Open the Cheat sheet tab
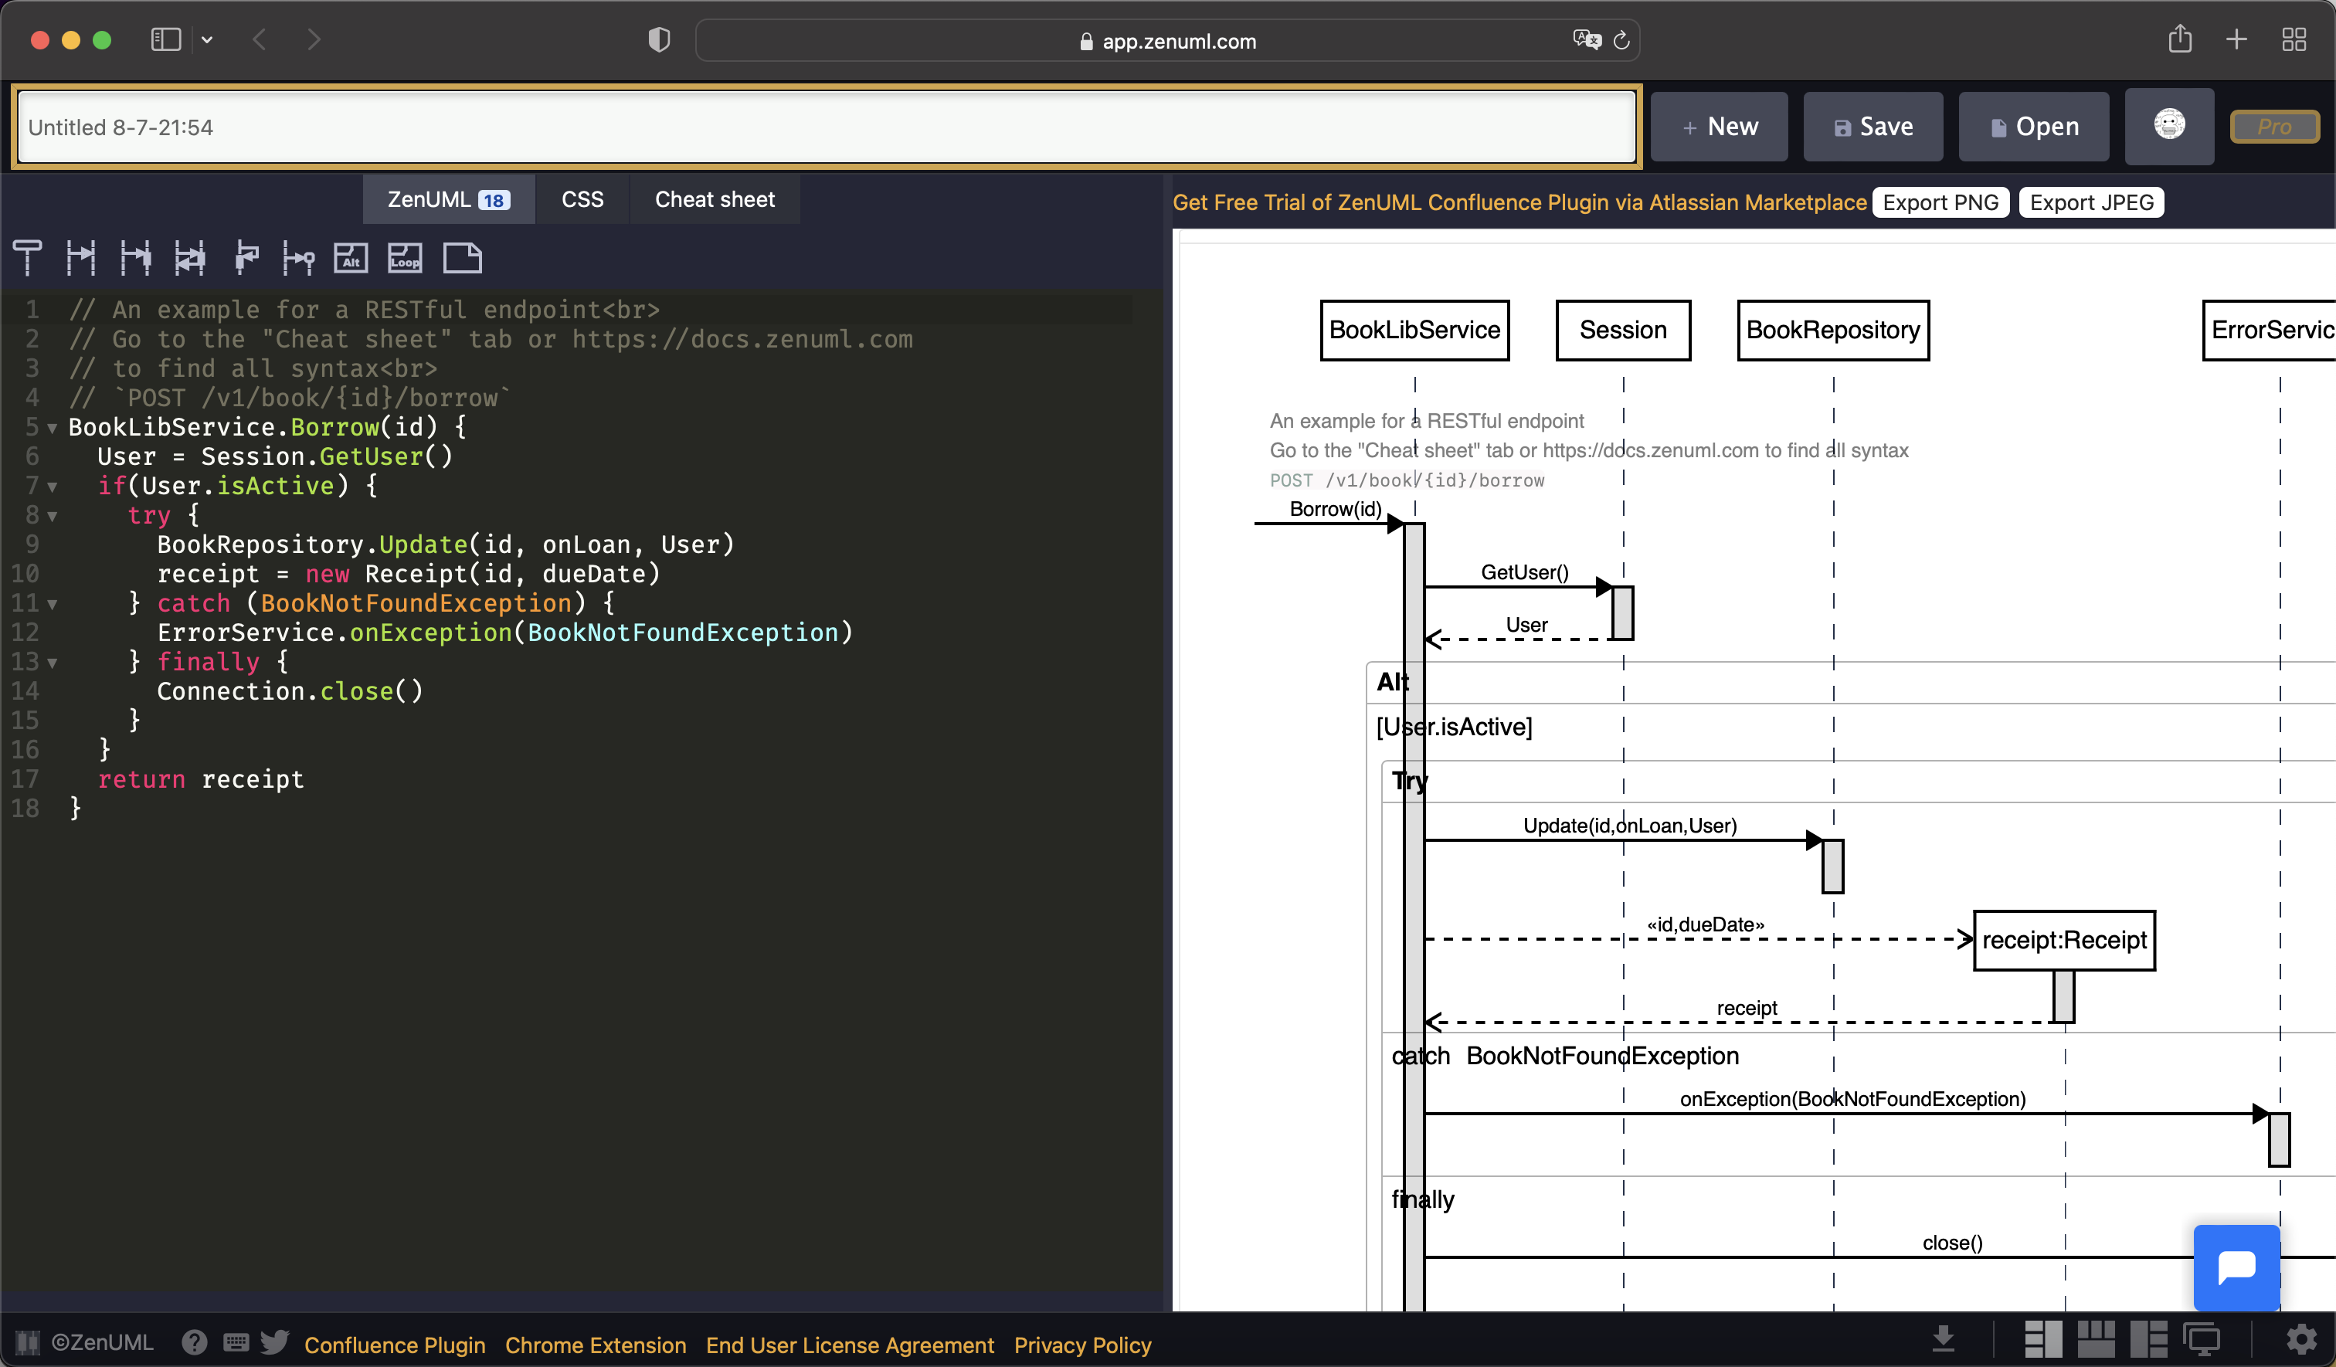 pyautogui.click(x=714, y=199)
